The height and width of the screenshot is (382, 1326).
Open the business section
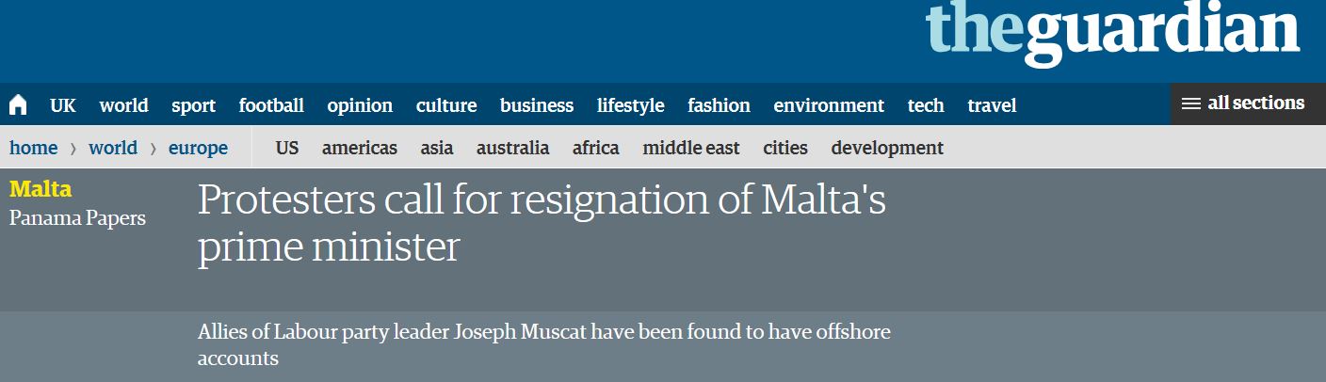(x=537, y=105)
